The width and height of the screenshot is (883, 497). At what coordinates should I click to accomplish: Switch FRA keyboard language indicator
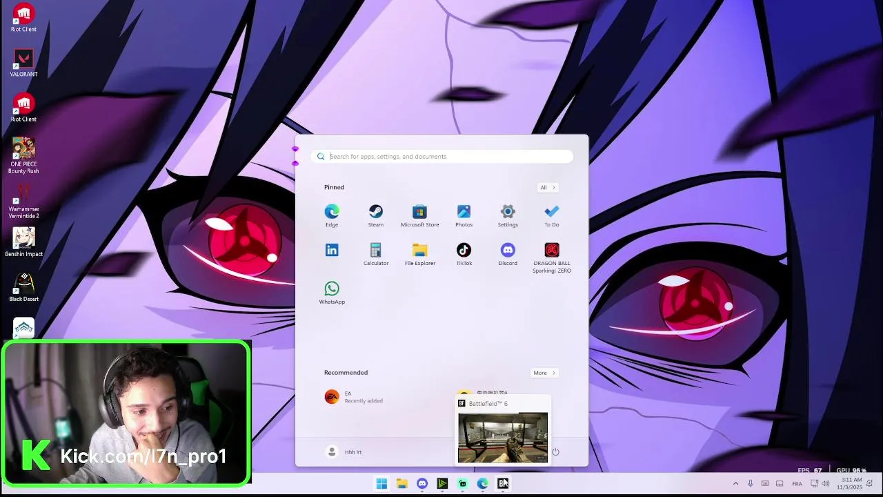[x=797, y=484]
